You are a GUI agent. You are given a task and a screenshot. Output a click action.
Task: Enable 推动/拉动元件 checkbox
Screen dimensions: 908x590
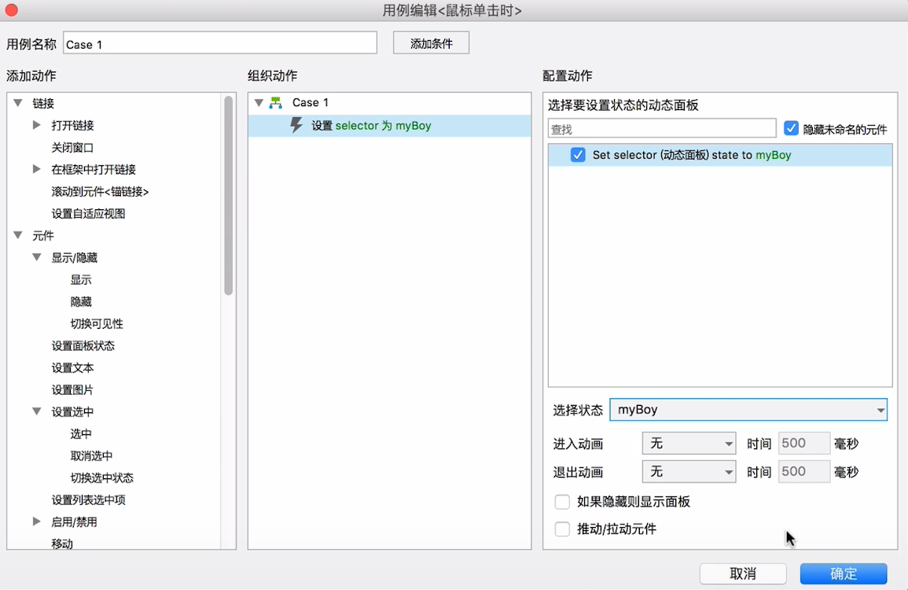(562, 529)
